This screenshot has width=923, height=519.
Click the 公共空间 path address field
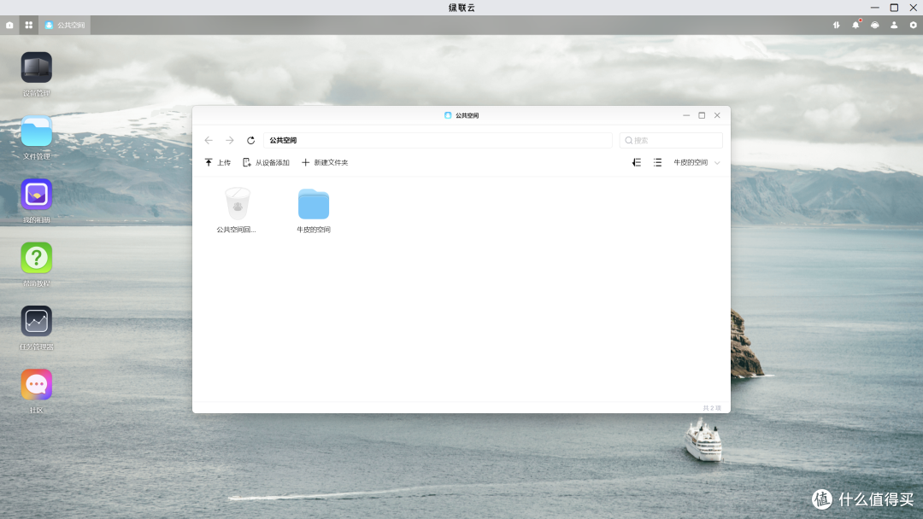pos(438,141)
